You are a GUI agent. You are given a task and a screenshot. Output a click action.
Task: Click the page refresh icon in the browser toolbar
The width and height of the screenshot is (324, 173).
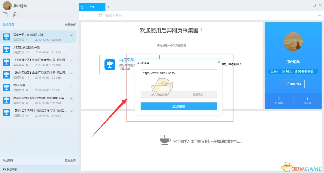pyautogui.click(x=100, y=16)
